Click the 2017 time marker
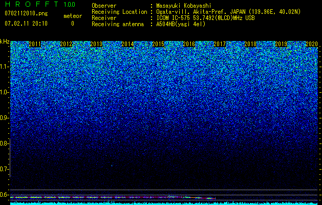The image size is (322, 205). point(220,44)
